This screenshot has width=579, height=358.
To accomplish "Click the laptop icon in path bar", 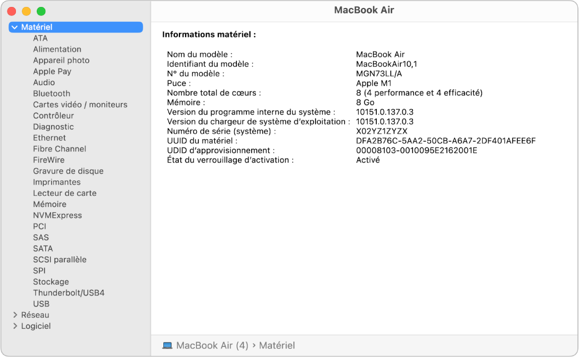I will 167,345.
